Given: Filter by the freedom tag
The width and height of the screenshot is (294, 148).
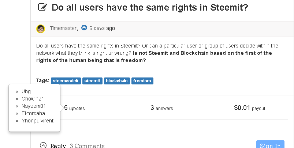Looking at the screenshot, I should click(142, 81).
